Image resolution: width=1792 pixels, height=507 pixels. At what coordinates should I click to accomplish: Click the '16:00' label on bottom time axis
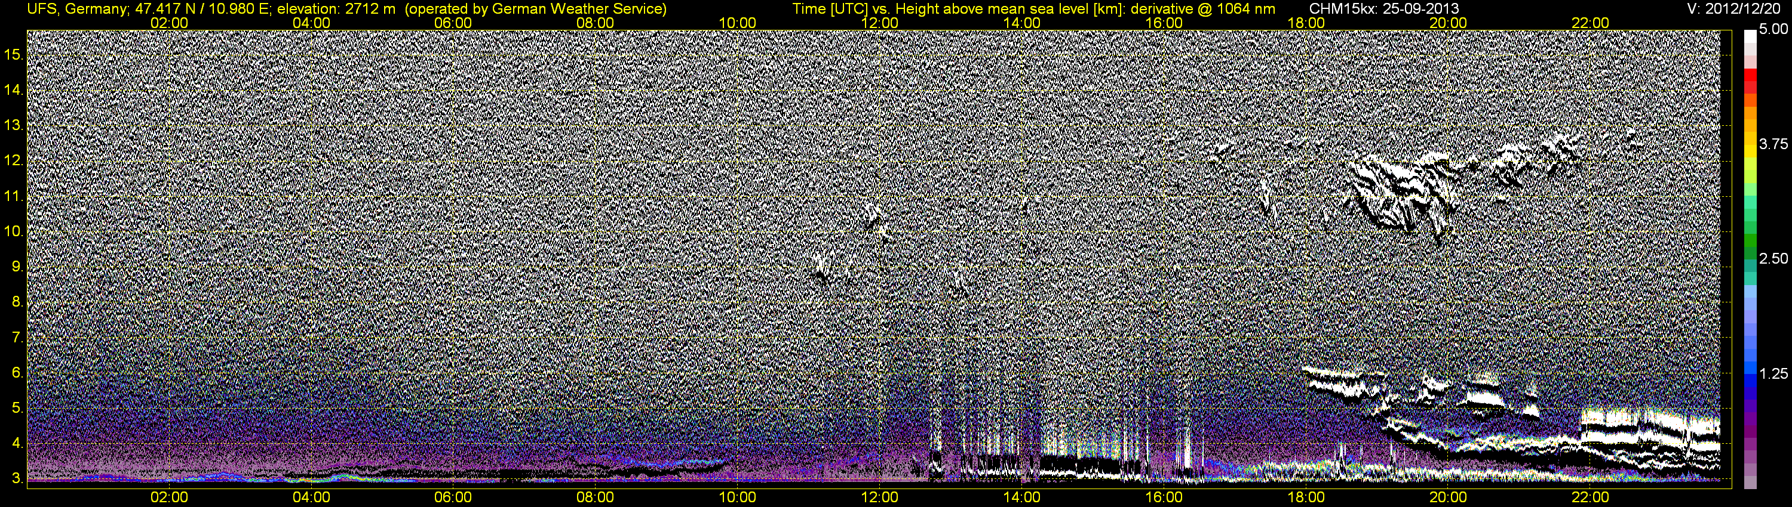(x=1164, y=497)
